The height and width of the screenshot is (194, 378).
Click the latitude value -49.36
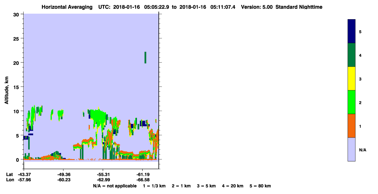[x=63, y=174]
